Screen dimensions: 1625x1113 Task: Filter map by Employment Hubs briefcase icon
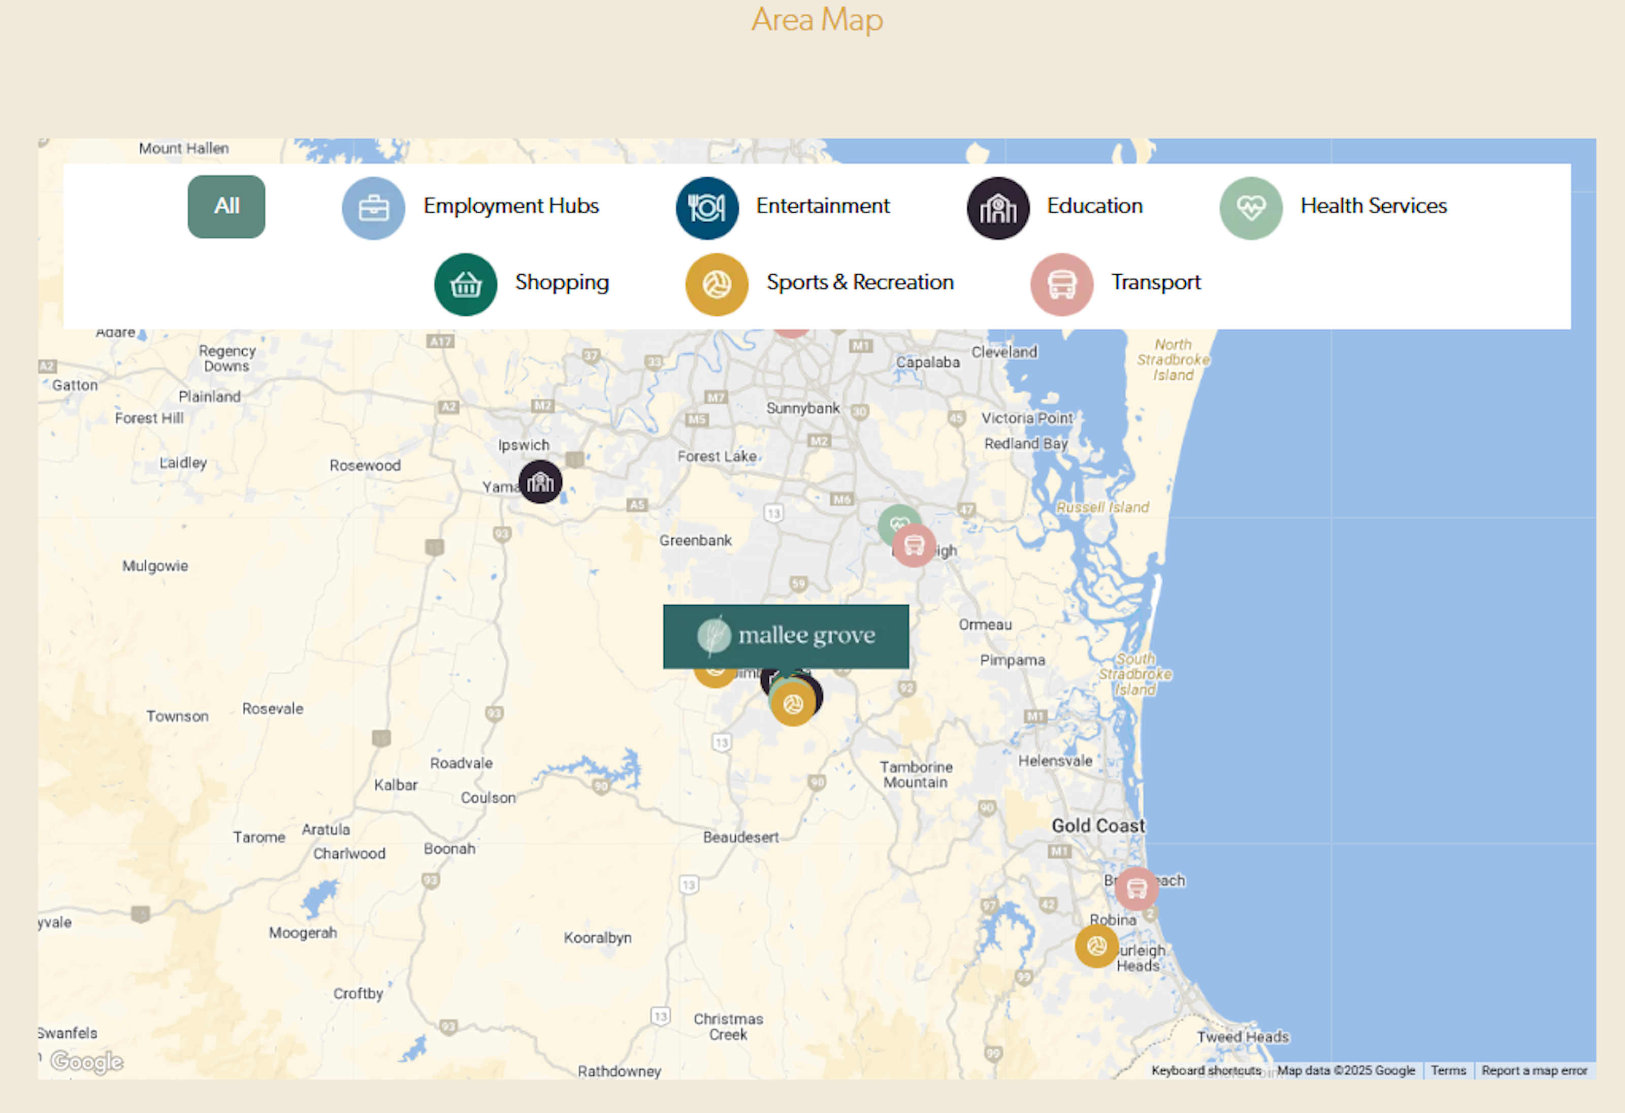click(x=373, y=208)
